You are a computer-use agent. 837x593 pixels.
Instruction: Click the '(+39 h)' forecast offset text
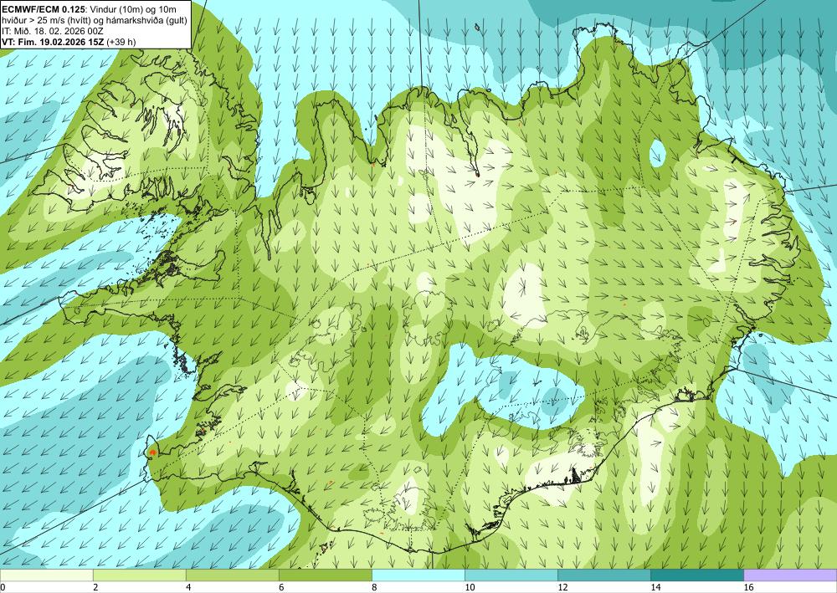click(x=121, y=42)
